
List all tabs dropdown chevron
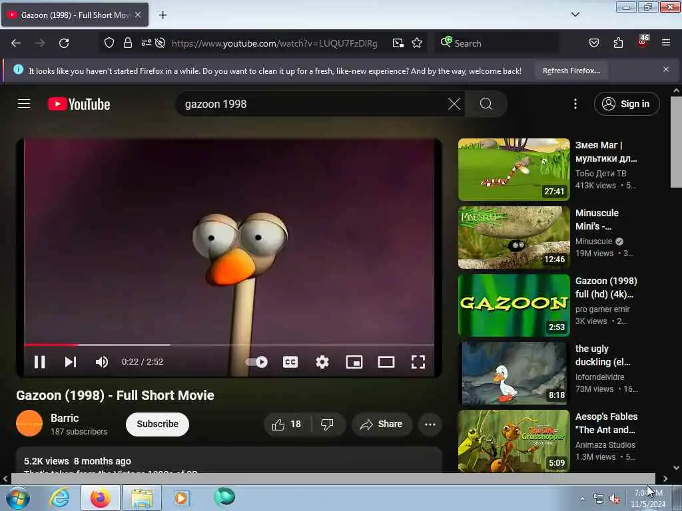coord(575,15)
